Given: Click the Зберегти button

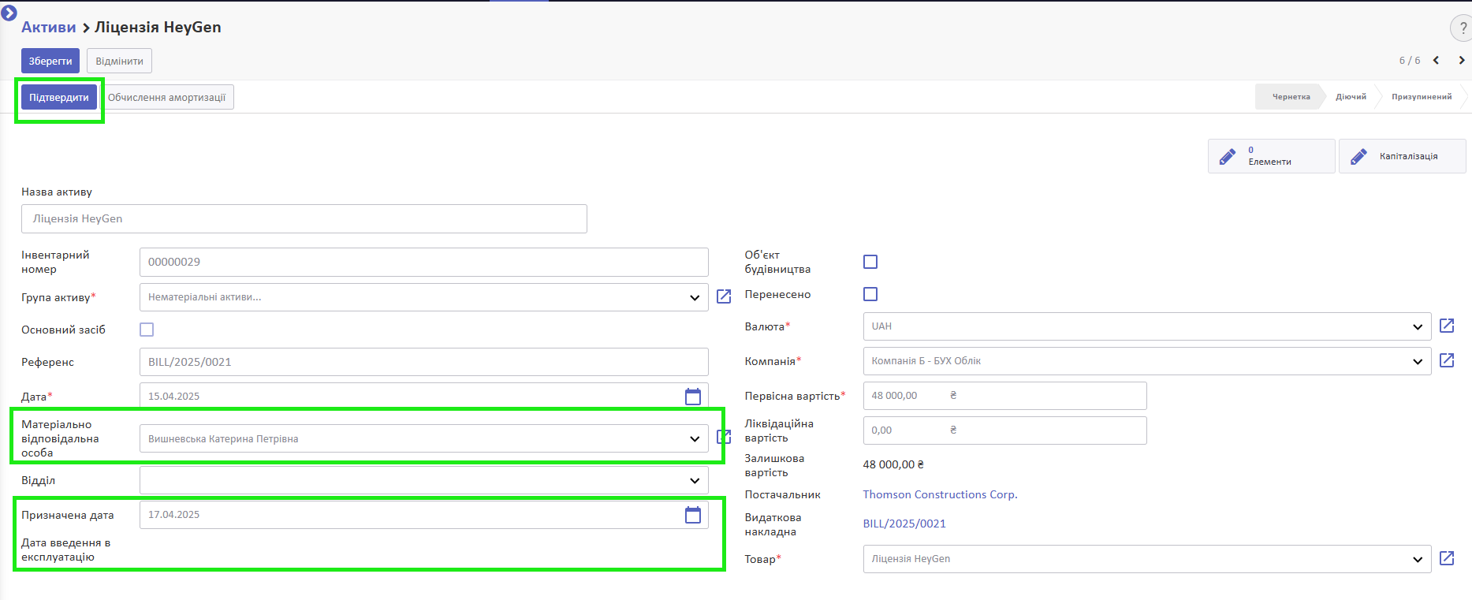Looking at the screenshot, I should point(50,61).
